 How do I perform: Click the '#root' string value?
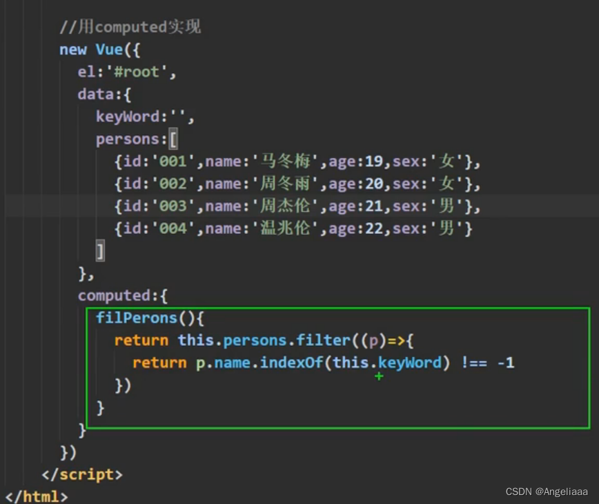(137, 72)
